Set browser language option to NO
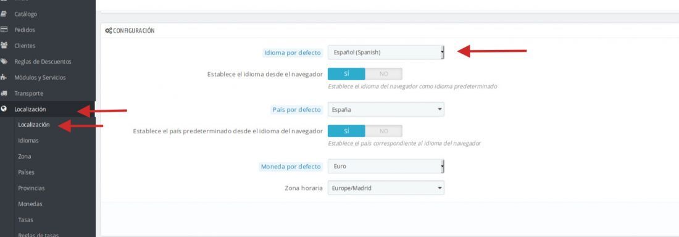 (384, 74)
